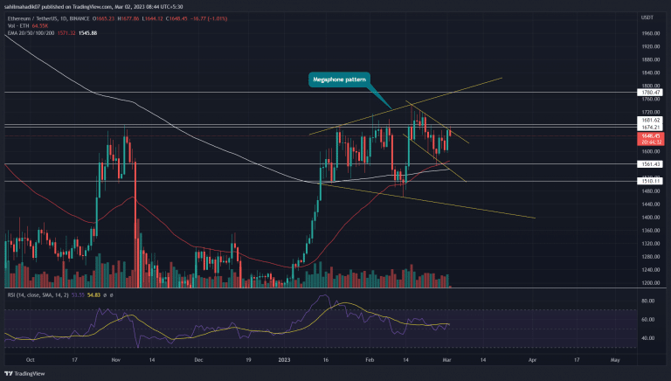Viewport: 671px width, 381px height.
Task: Select the Megaphone pattern callout label
Action: point(339,80)
